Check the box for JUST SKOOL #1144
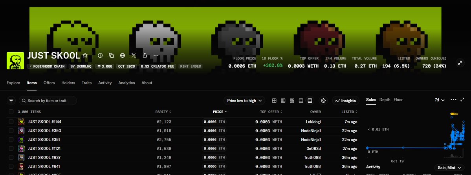The width and height of the screenshot is (471, 175). (11, 122)
